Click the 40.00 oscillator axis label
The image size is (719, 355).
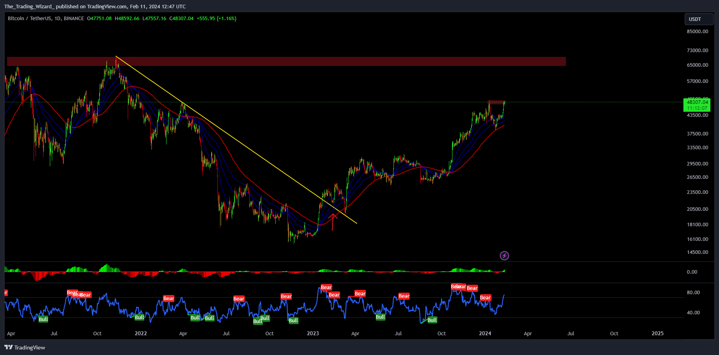(693, 313)
